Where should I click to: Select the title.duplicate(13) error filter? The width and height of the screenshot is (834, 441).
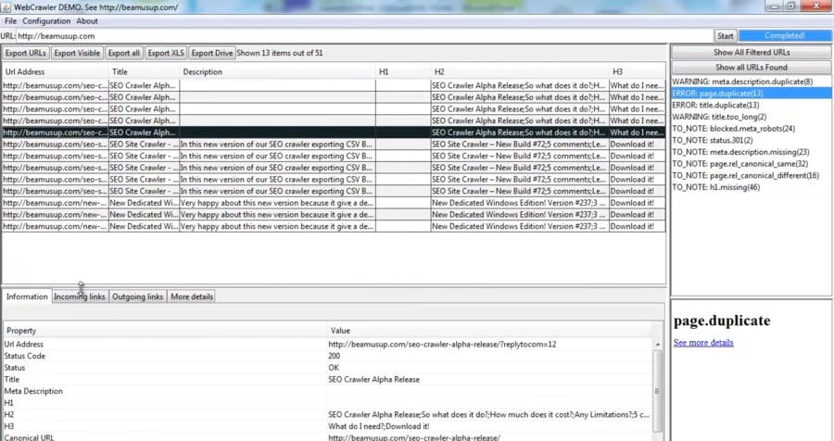point(715,105)
